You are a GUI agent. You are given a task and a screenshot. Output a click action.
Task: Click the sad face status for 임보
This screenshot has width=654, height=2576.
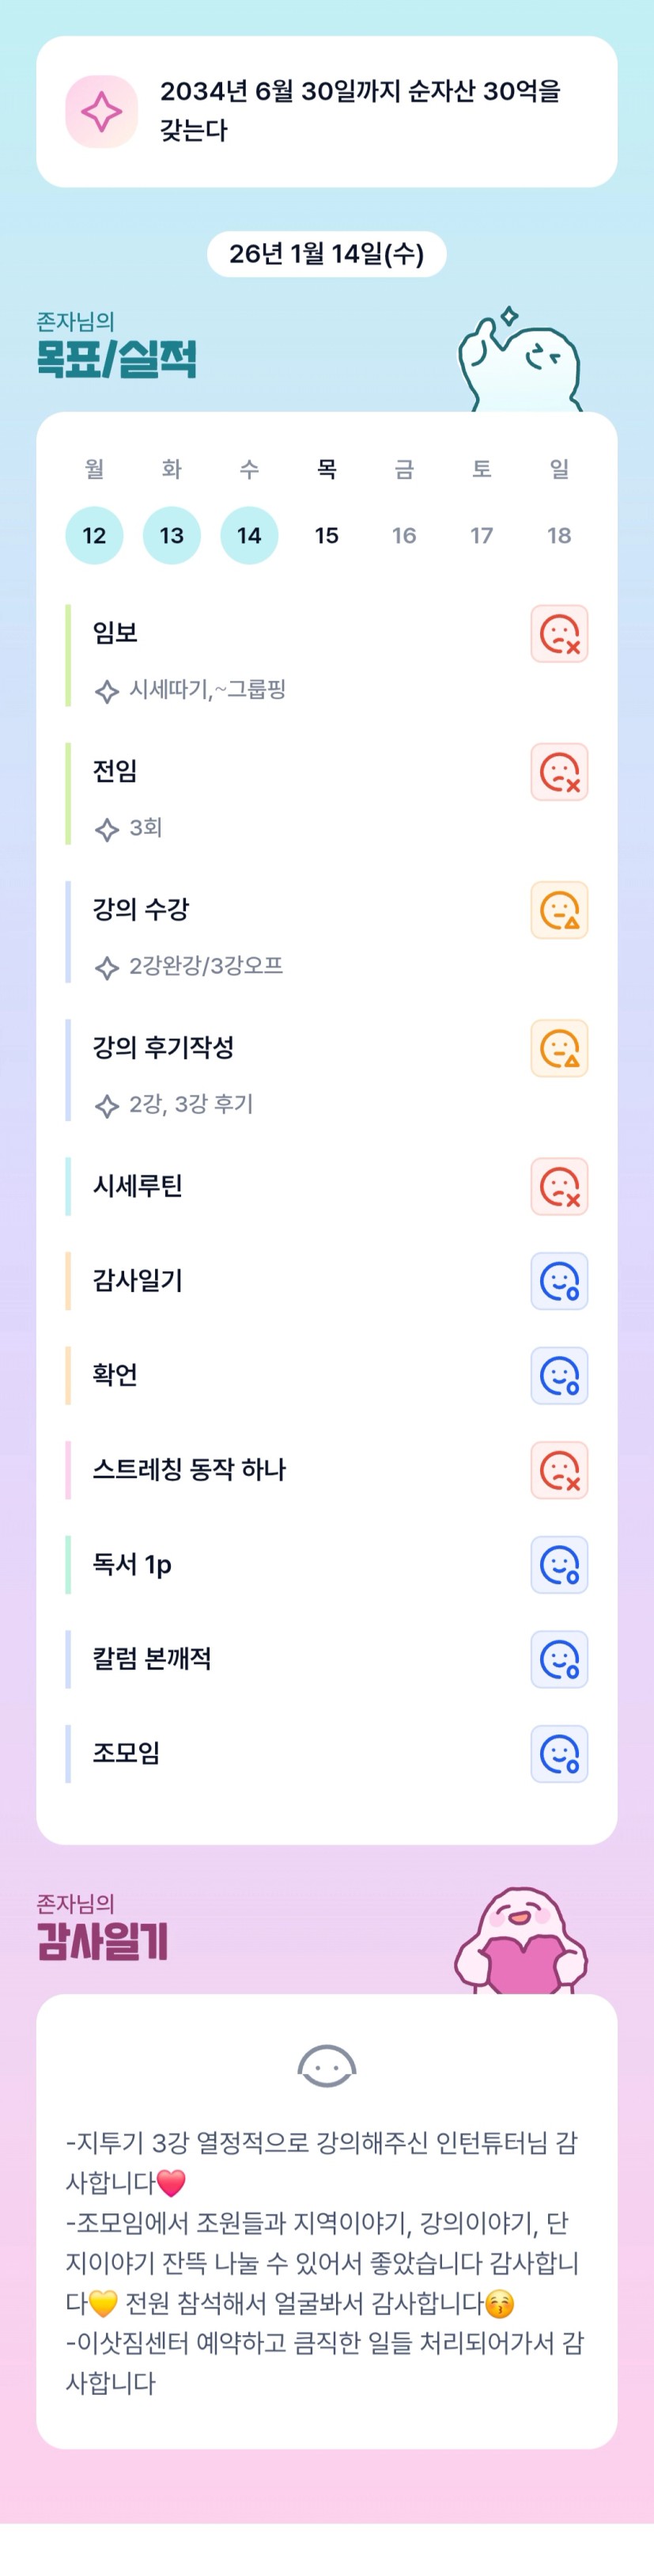(x=558, y=633)
